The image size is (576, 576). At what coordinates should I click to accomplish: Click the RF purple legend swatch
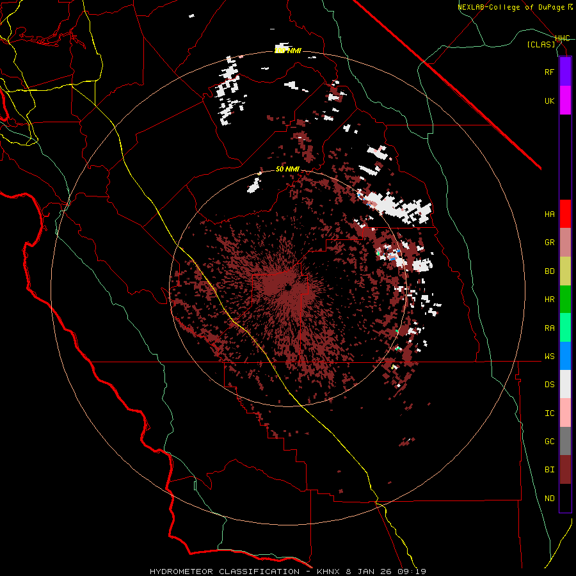coord(565,72)
